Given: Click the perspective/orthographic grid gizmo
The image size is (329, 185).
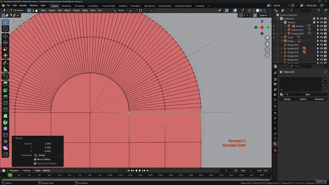Looking at the screenshot, I should 267,55.
